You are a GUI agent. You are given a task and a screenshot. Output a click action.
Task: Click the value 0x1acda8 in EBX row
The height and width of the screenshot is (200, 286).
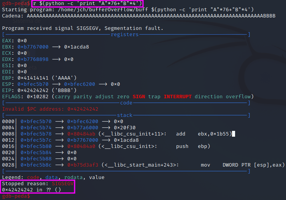[x=77, y=47]
